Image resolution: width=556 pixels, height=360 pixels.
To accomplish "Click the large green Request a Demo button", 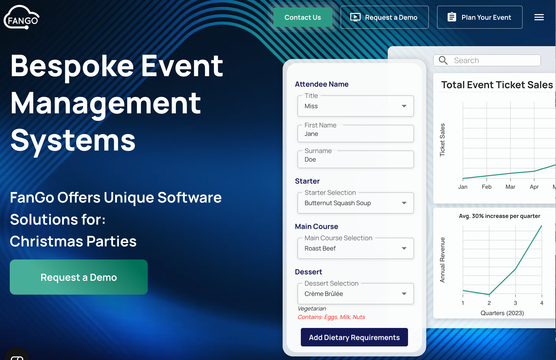I will pos(79,277).
